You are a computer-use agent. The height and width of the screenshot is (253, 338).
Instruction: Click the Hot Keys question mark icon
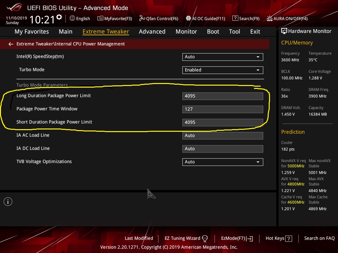[288, 239]
